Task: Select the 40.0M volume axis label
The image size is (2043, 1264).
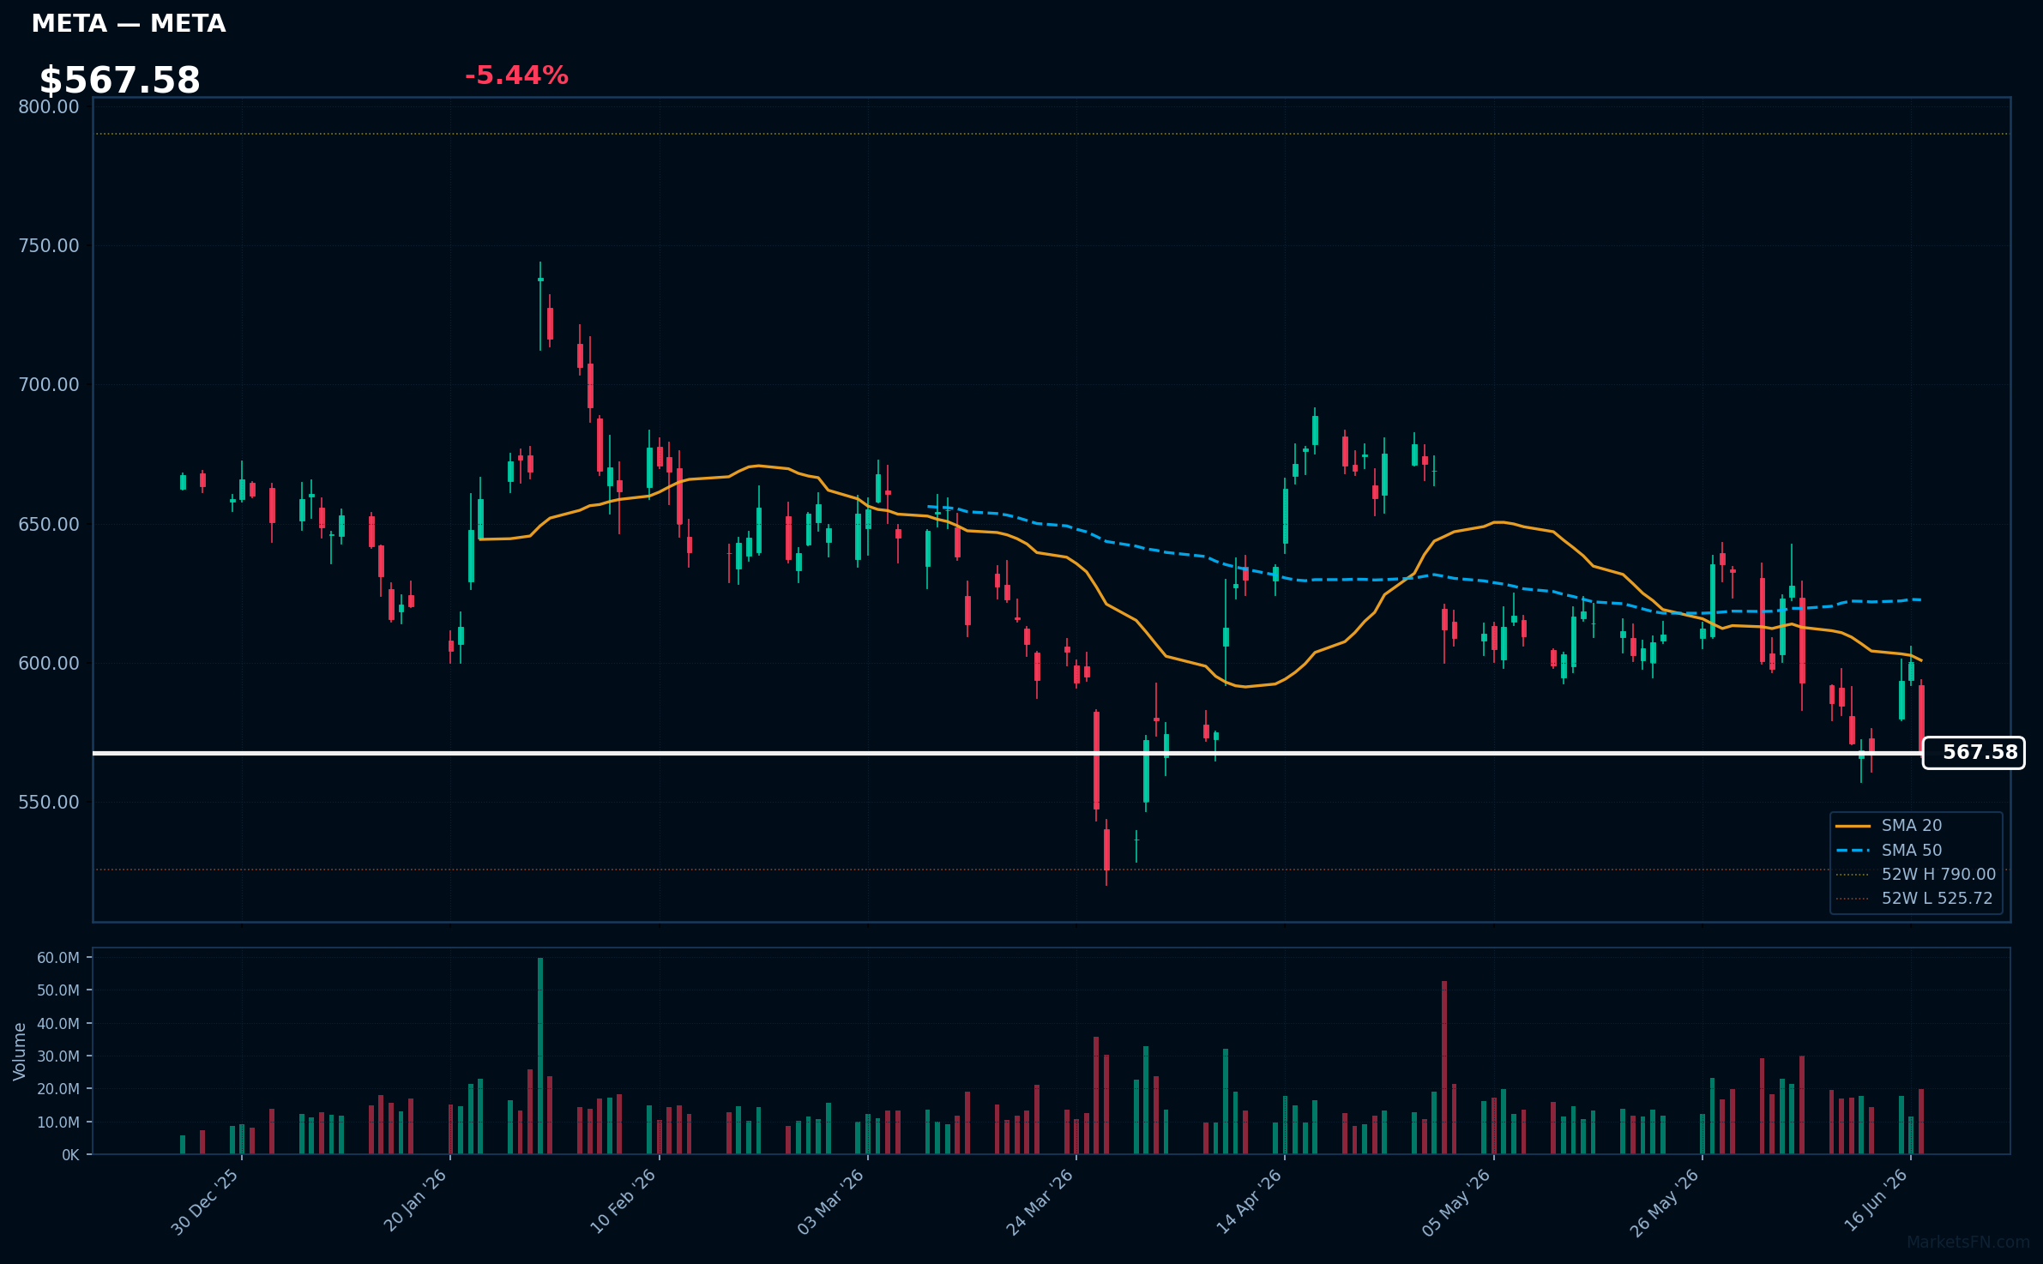Action: pos(58,1024)
